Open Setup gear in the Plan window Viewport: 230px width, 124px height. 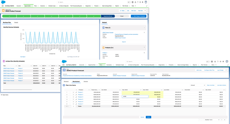pos(220,62)
